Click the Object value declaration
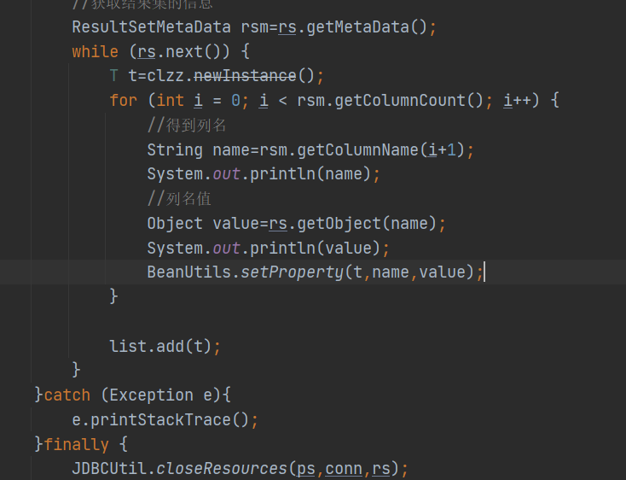 pyautogui.click(x=203, y=224)
